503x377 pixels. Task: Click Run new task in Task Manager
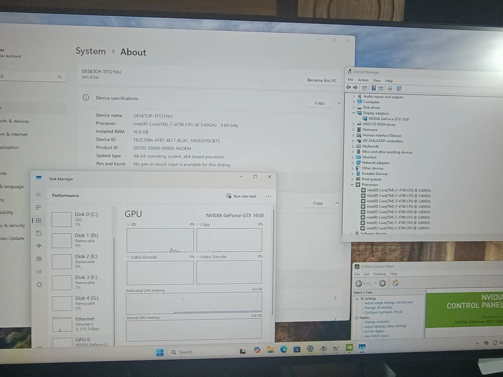[x=241, y=196]
